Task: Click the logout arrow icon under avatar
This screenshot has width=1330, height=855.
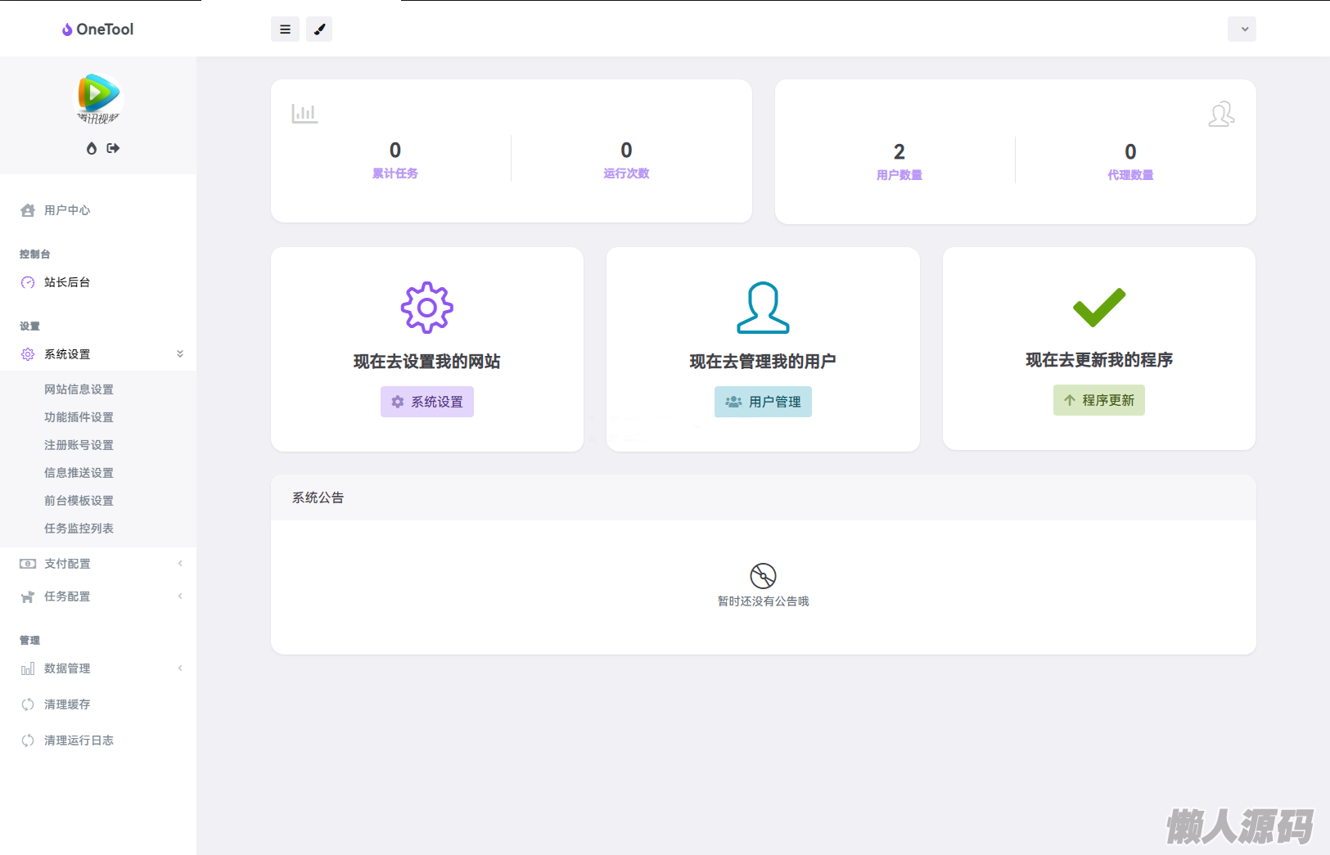Action: [113, 148]
